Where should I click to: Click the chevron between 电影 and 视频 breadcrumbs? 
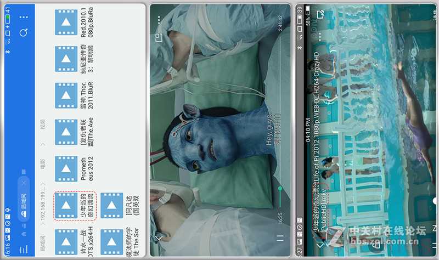pos(43,144)
